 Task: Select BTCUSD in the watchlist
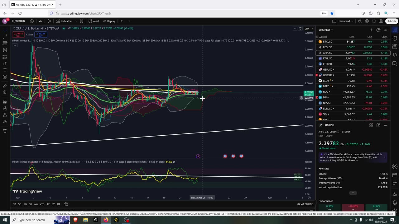(353, 42)
